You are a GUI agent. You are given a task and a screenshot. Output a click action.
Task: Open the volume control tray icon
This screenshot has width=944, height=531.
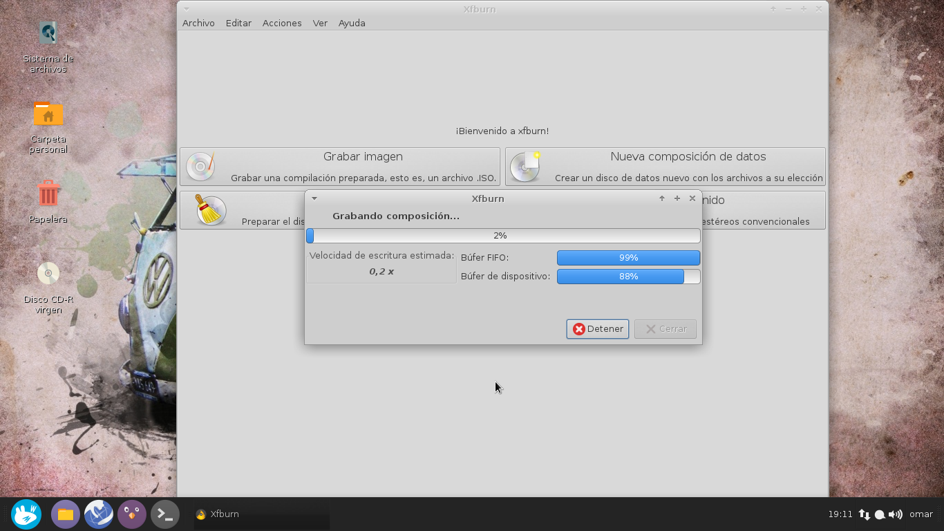tap(896, 514)
